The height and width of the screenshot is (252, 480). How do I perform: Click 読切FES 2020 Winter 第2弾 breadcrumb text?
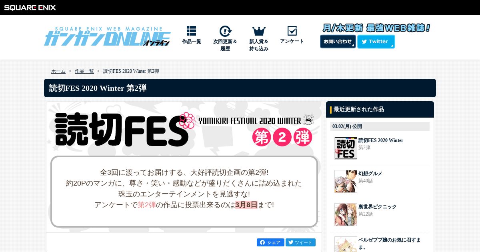[131, 71]
